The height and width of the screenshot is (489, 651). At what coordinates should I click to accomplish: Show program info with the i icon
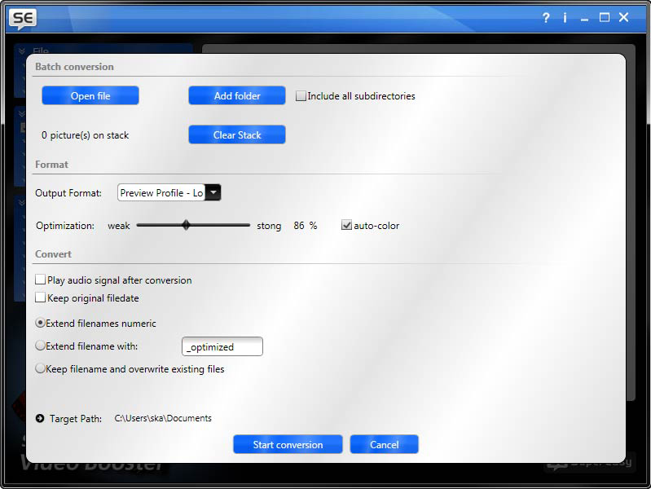[565, 17]
